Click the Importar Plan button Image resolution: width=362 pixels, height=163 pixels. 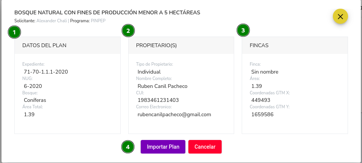(x=163, y=147)
